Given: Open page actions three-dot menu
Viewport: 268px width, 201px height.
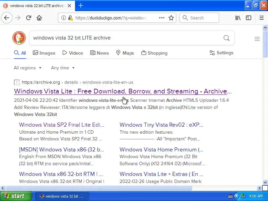Looking at the screenshot, I should (162, 18).
